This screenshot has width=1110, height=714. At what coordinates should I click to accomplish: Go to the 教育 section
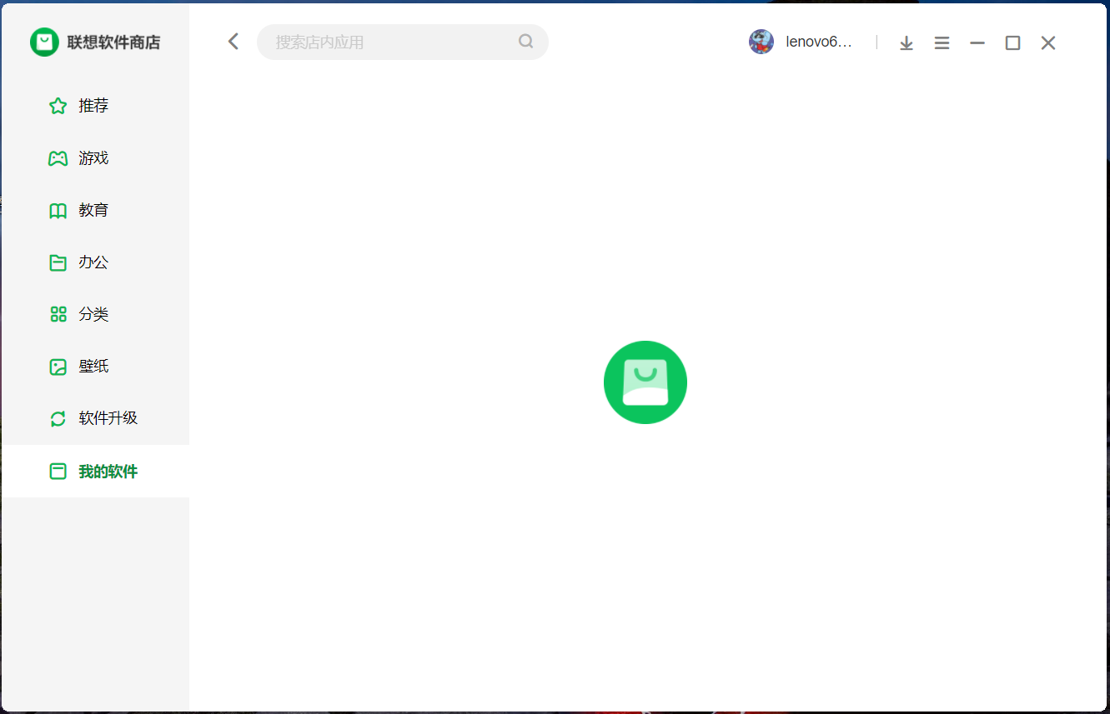coord(95,211)
